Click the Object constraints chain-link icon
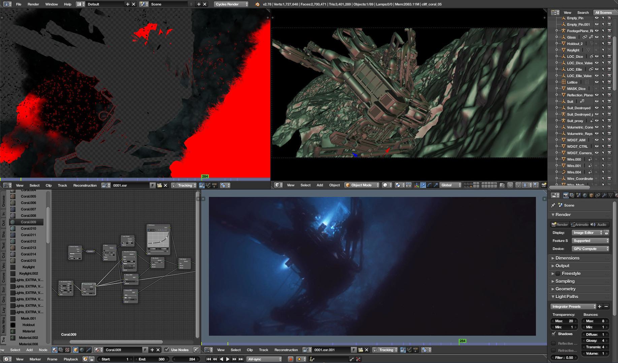 pos(598,195)
